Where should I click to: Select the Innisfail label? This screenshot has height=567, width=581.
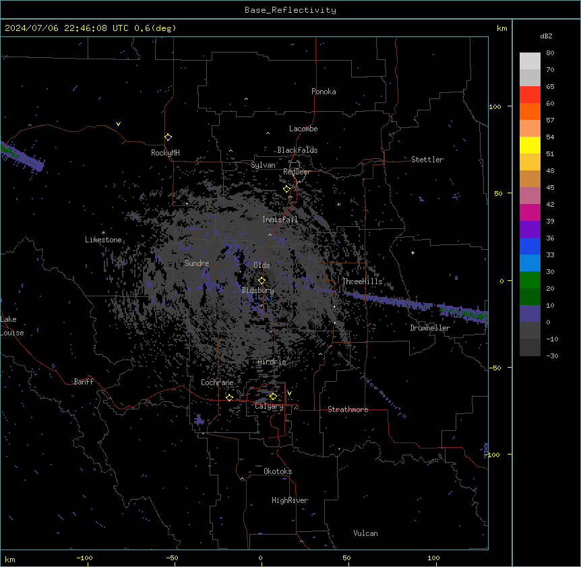[280, 220]
